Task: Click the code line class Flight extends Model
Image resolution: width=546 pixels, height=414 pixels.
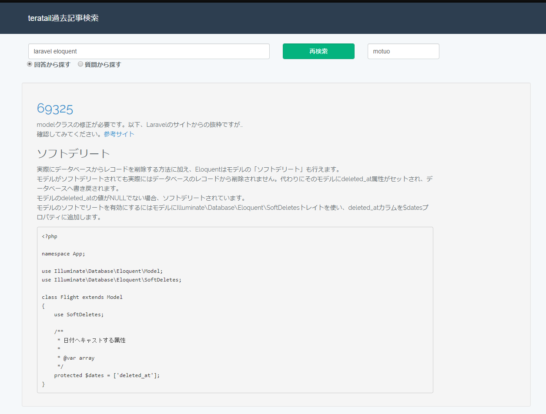Action: (82, 297)
